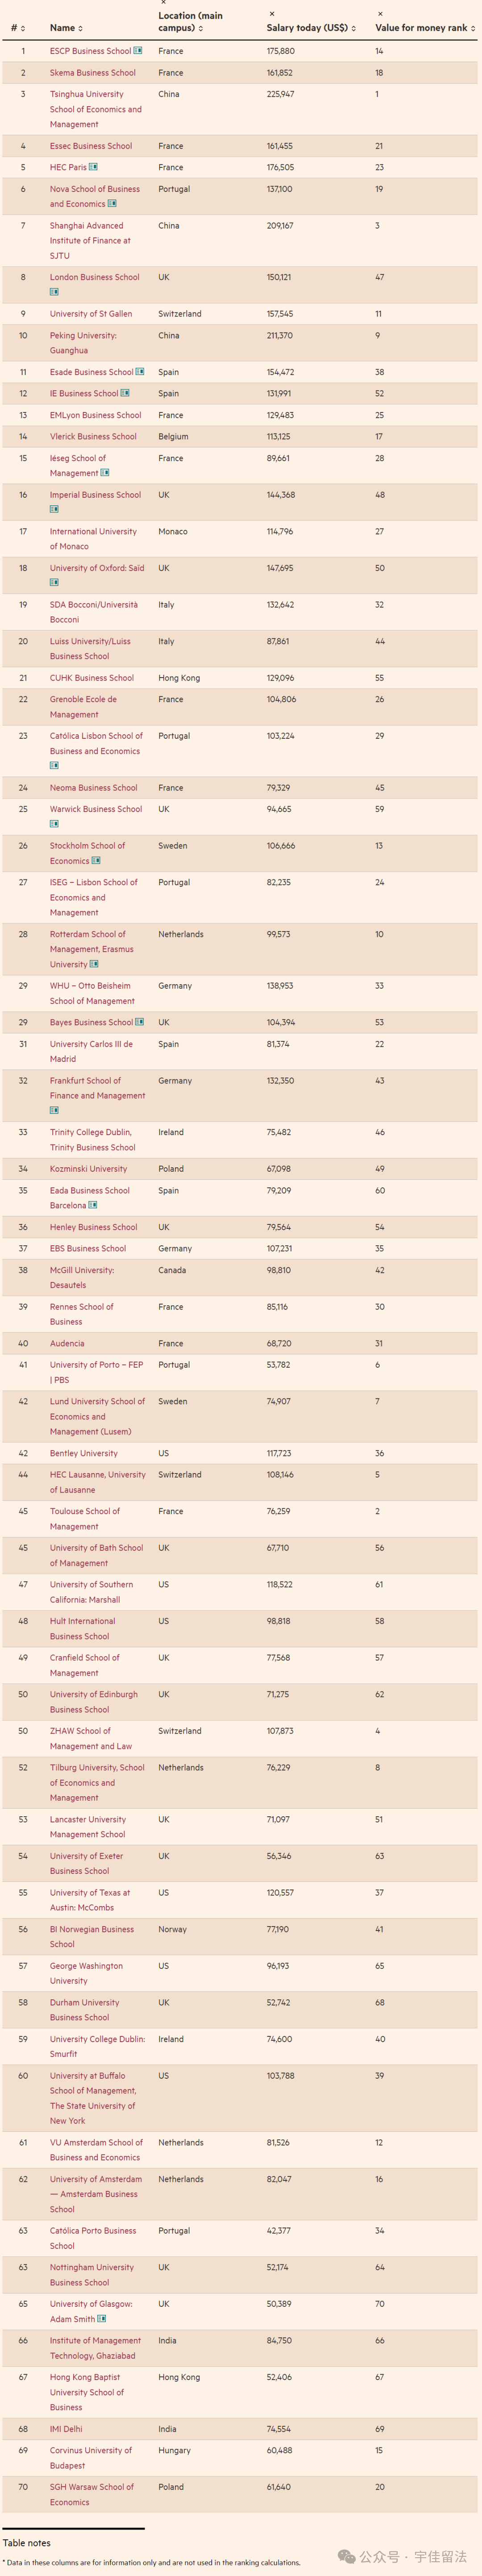This screenshot has width=482, height=2576.
Task: Open the profile icon under University of Oxford: Saïd
Action: tap(54, 582)
